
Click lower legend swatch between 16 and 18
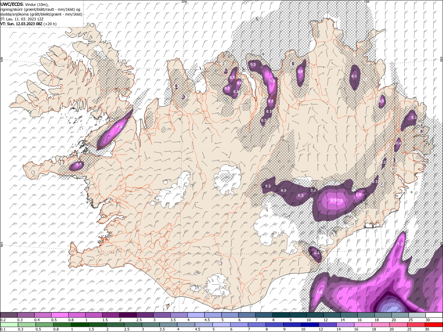pos(362,325)
